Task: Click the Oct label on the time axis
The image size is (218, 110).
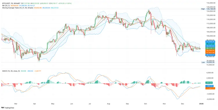Action: [146, 104]
